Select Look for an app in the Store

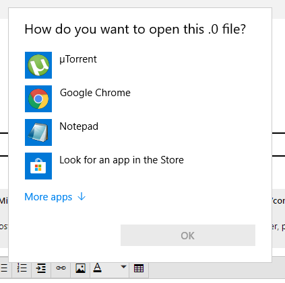(121, 160)
